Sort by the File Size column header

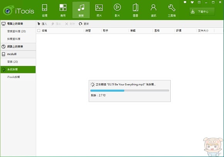pyautogui.click(x=203, y=30)
